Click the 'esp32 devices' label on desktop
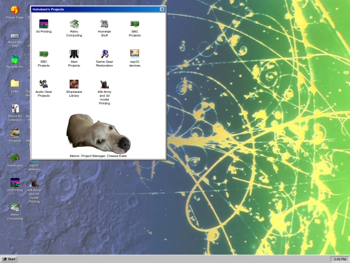Image resolution: width=350 pixels, height=263 pixels. coord(34,168)
